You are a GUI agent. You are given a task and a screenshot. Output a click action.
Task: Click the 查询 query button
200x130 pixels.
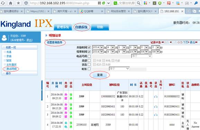pos(100,75)
